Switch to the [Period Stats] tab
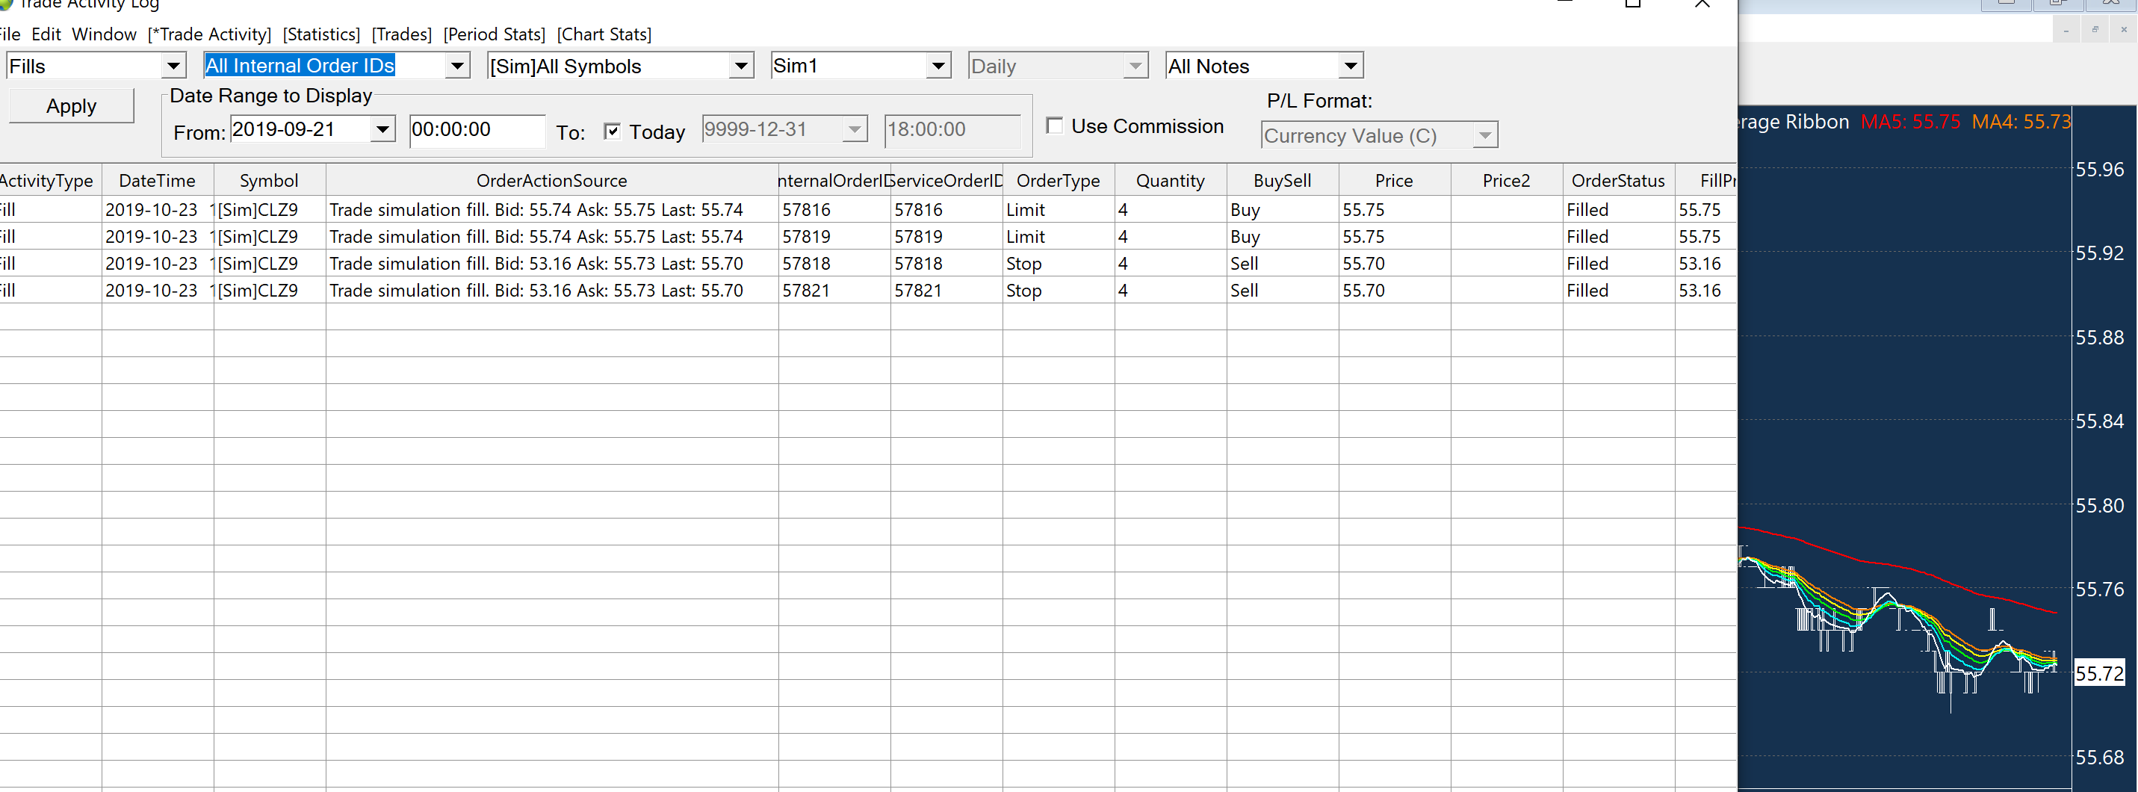 [x=494, y=34]
